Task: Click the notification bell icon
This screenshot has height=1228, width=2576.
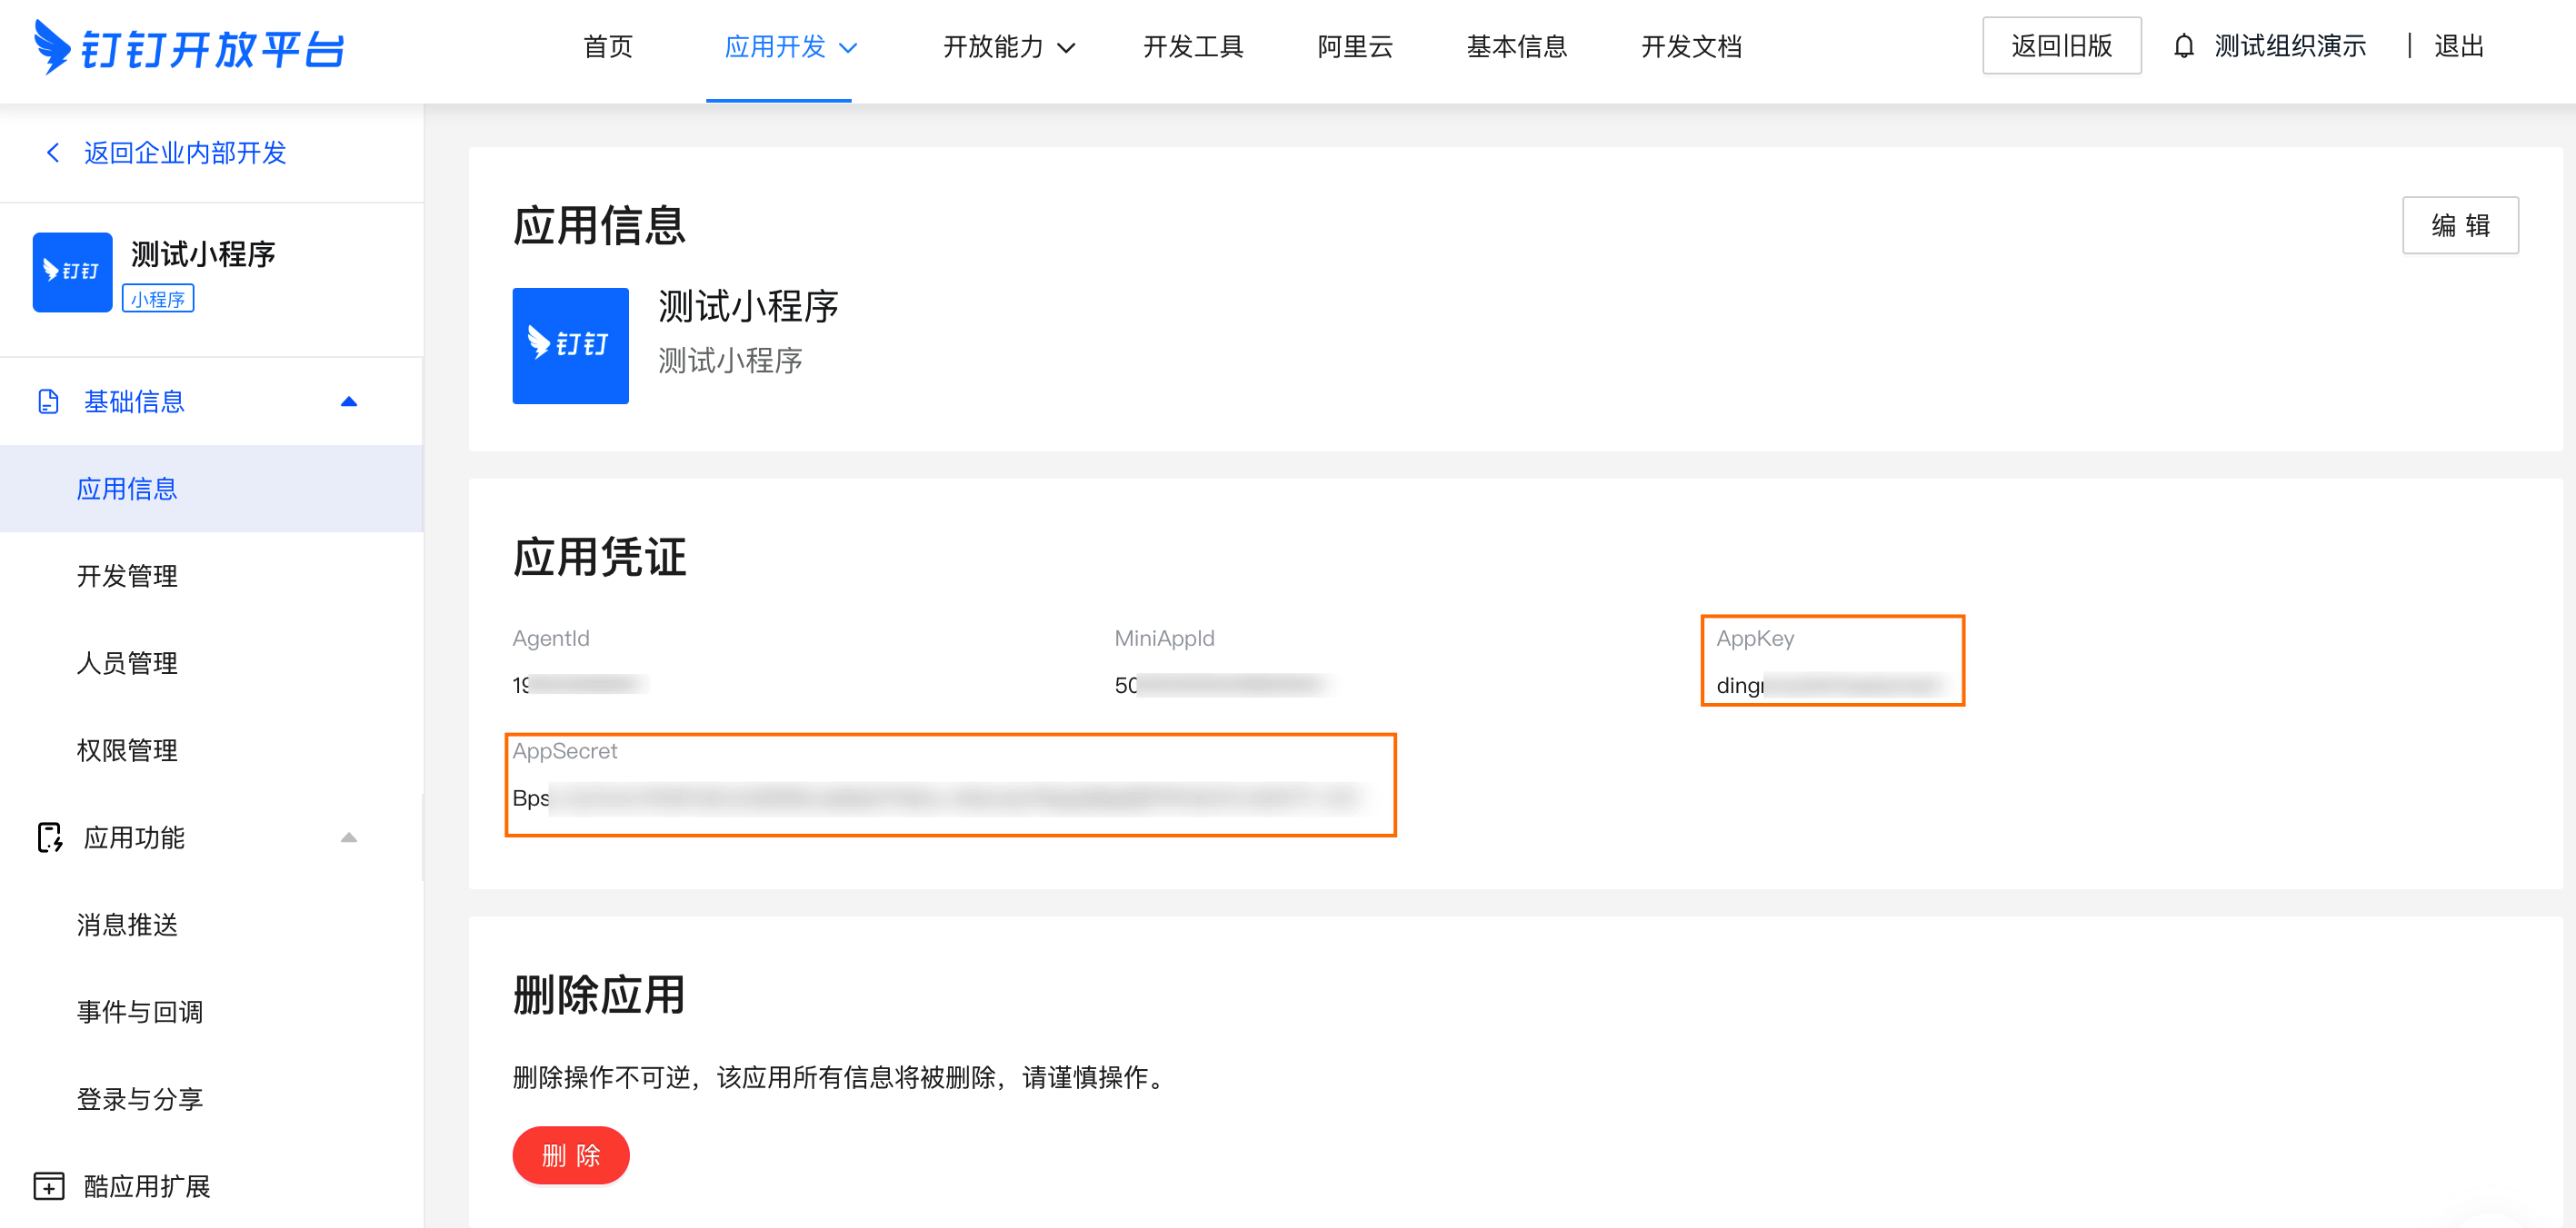Action: (x=2183, y=47)
